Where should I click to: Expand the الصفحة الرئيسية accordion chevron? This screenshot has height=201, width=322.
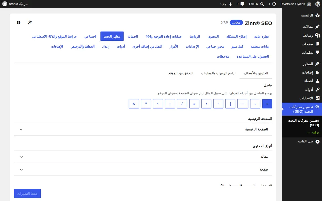pyautogui.click(x=21, y=129)
